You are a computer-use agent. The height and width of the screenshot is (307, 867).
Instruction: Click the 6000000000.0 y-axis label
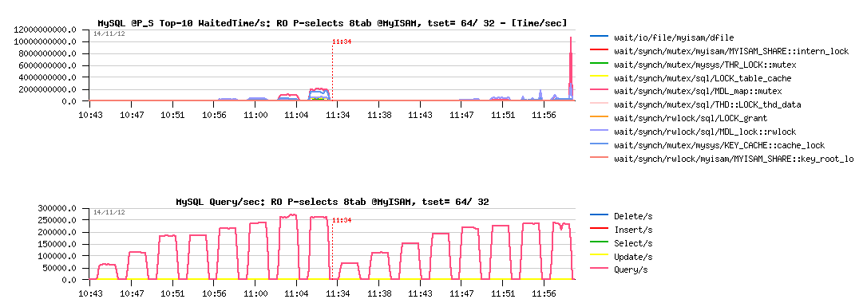(48, 65)
